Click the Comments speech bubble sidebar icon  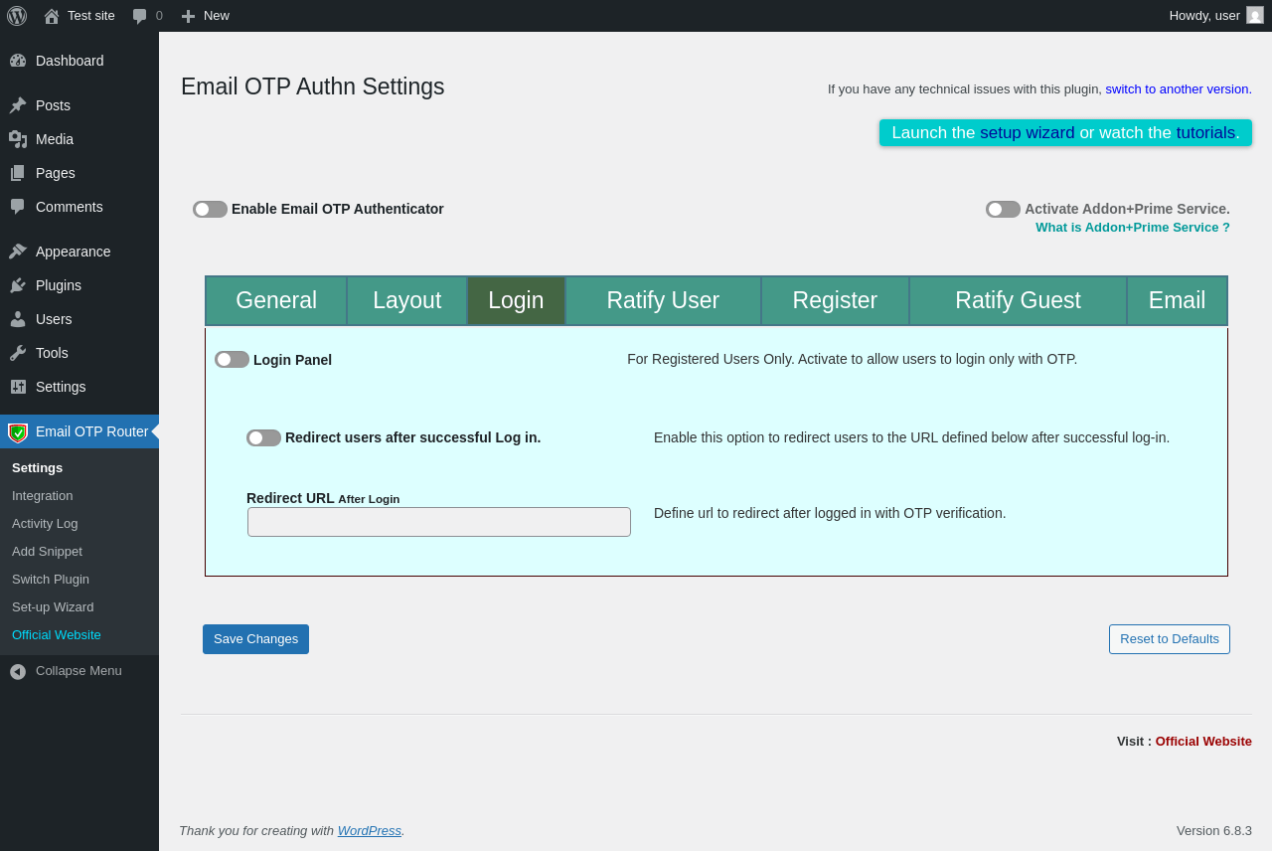[18, 207]
